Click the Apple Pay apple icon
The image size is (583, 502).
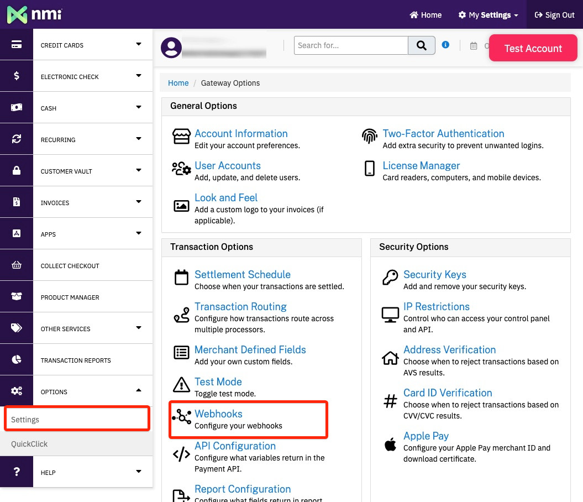tap(390, 444)
